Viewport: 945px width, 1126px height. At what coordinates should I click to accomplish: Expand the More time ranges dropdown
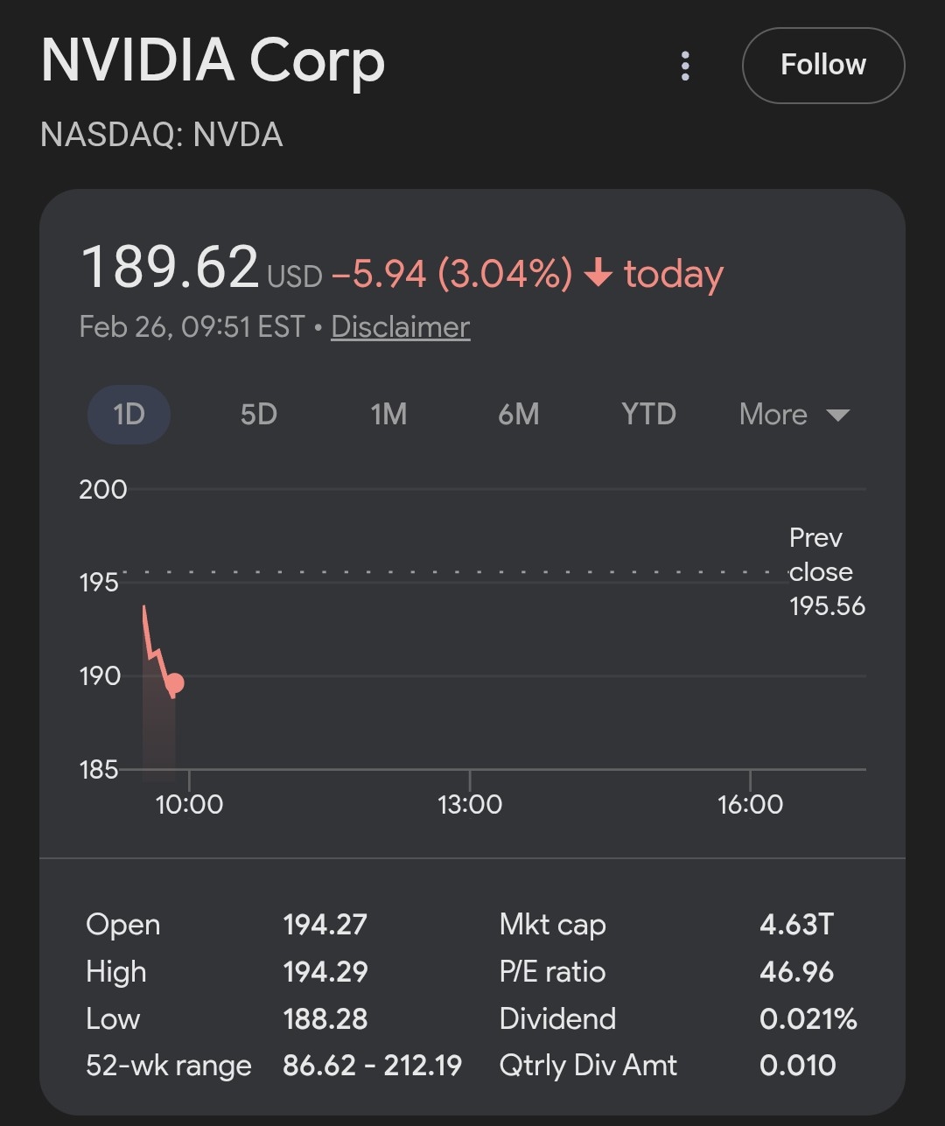(794, 414)
